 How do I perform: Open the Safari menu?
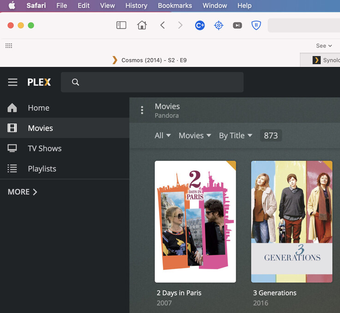tap(36, 6)
